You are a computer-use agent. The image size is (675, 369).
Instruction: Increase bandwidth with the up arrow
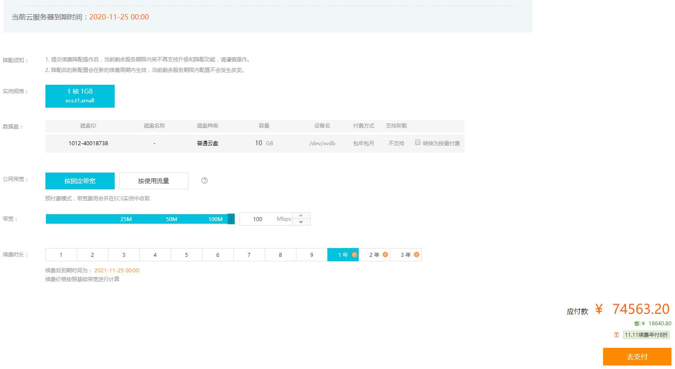pyautogui.click(x=301, y=216)
